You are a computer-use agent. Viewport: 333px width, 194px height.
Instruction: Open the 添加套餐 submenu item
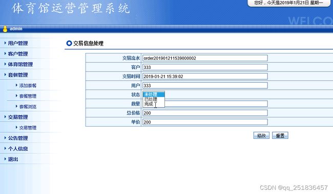(x=28, y=85)
